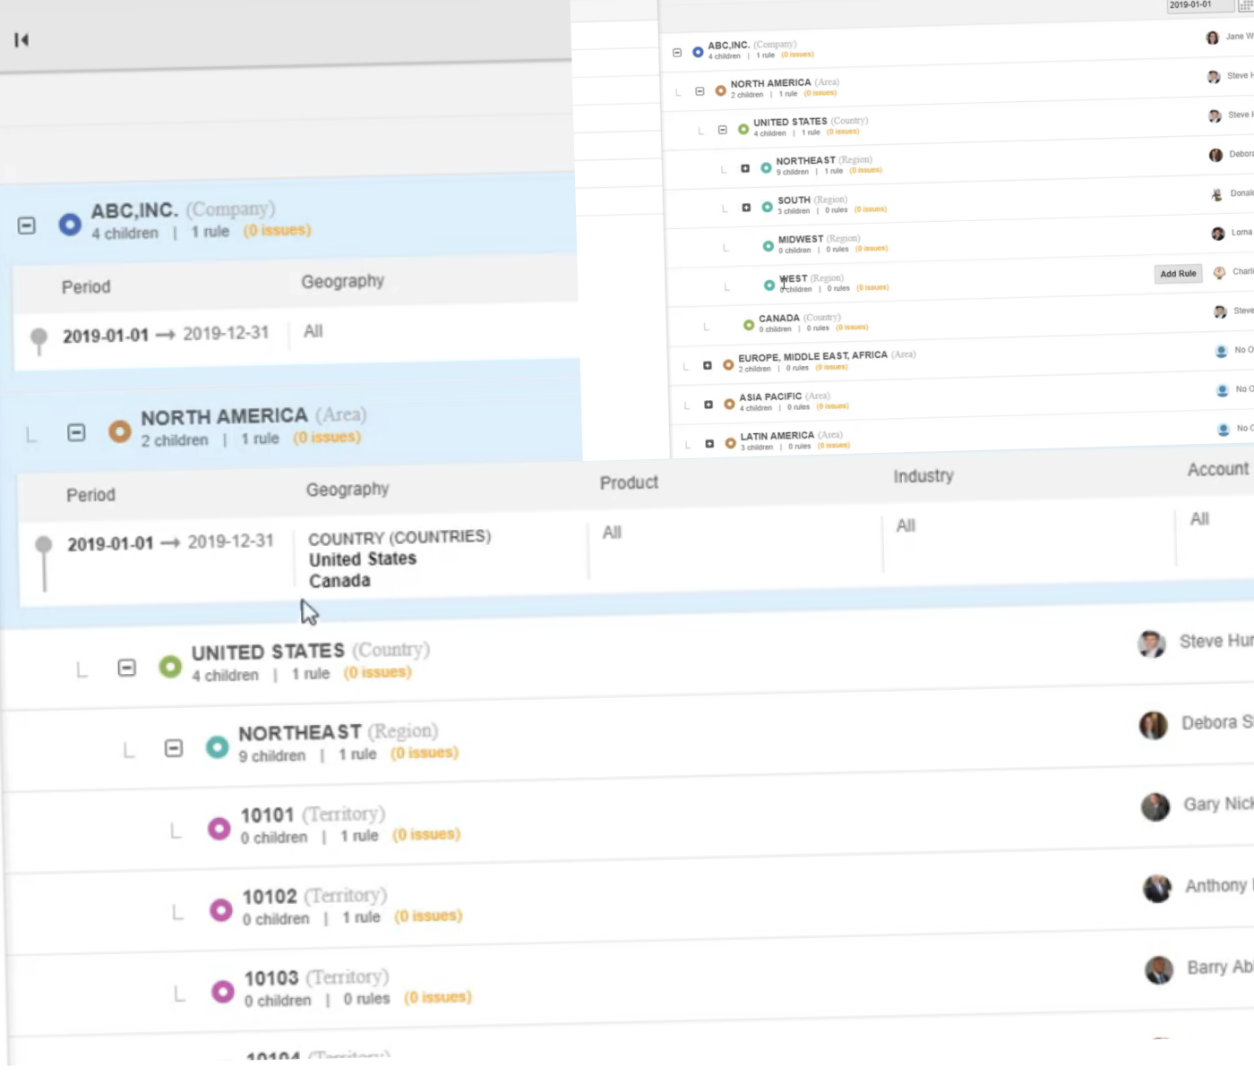The image size is (1254, 1074).
Task: Click the pink circle icon for territory 10102
Action: click(221, 911)
